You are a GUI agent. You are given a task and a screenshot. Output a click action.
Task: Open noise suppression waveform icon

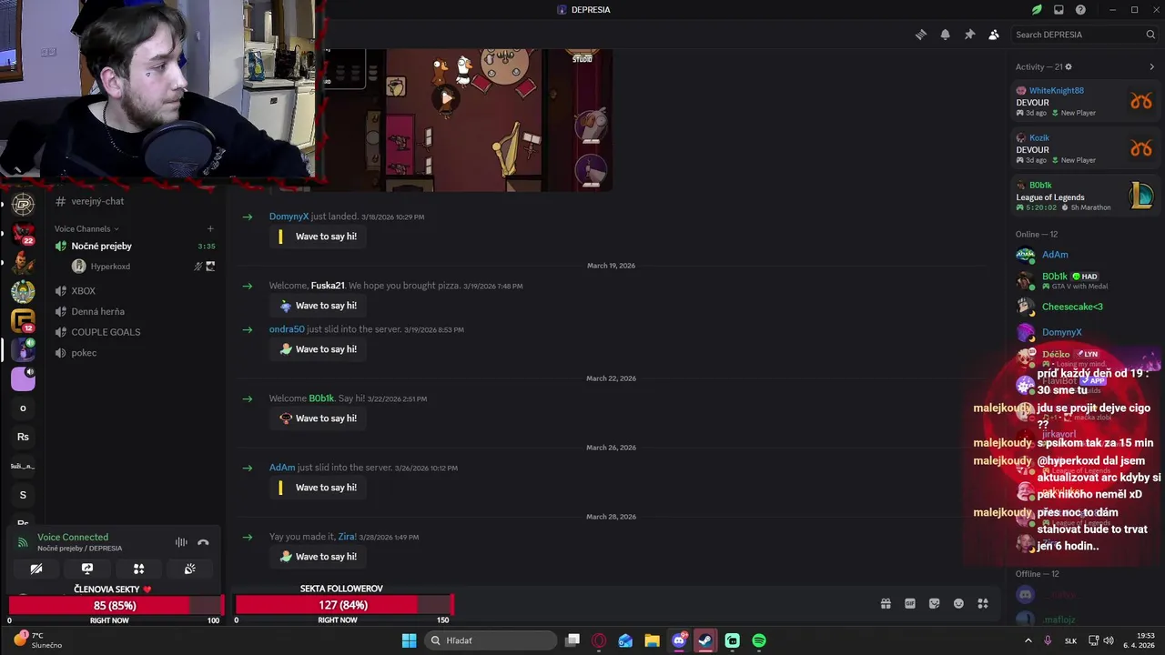tap(181, 542)
